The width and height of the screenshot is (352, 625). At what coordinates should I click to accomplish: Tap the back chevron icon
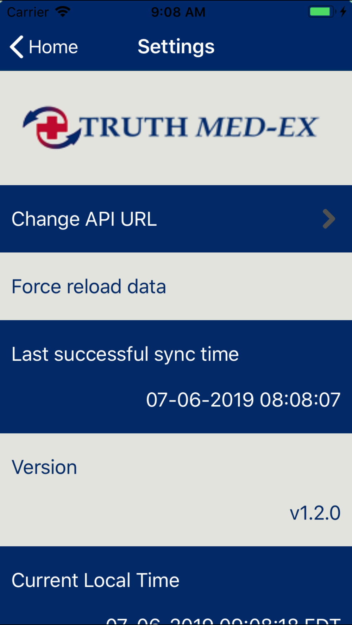(17, 47)
